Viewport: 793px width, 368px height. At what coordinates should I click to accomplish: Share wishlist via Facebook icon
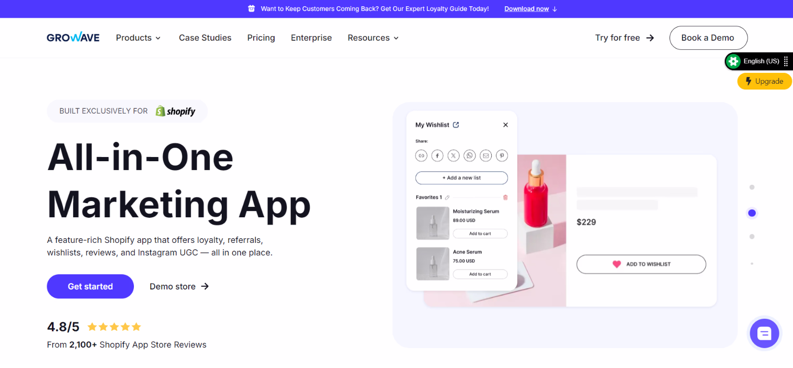437,155
